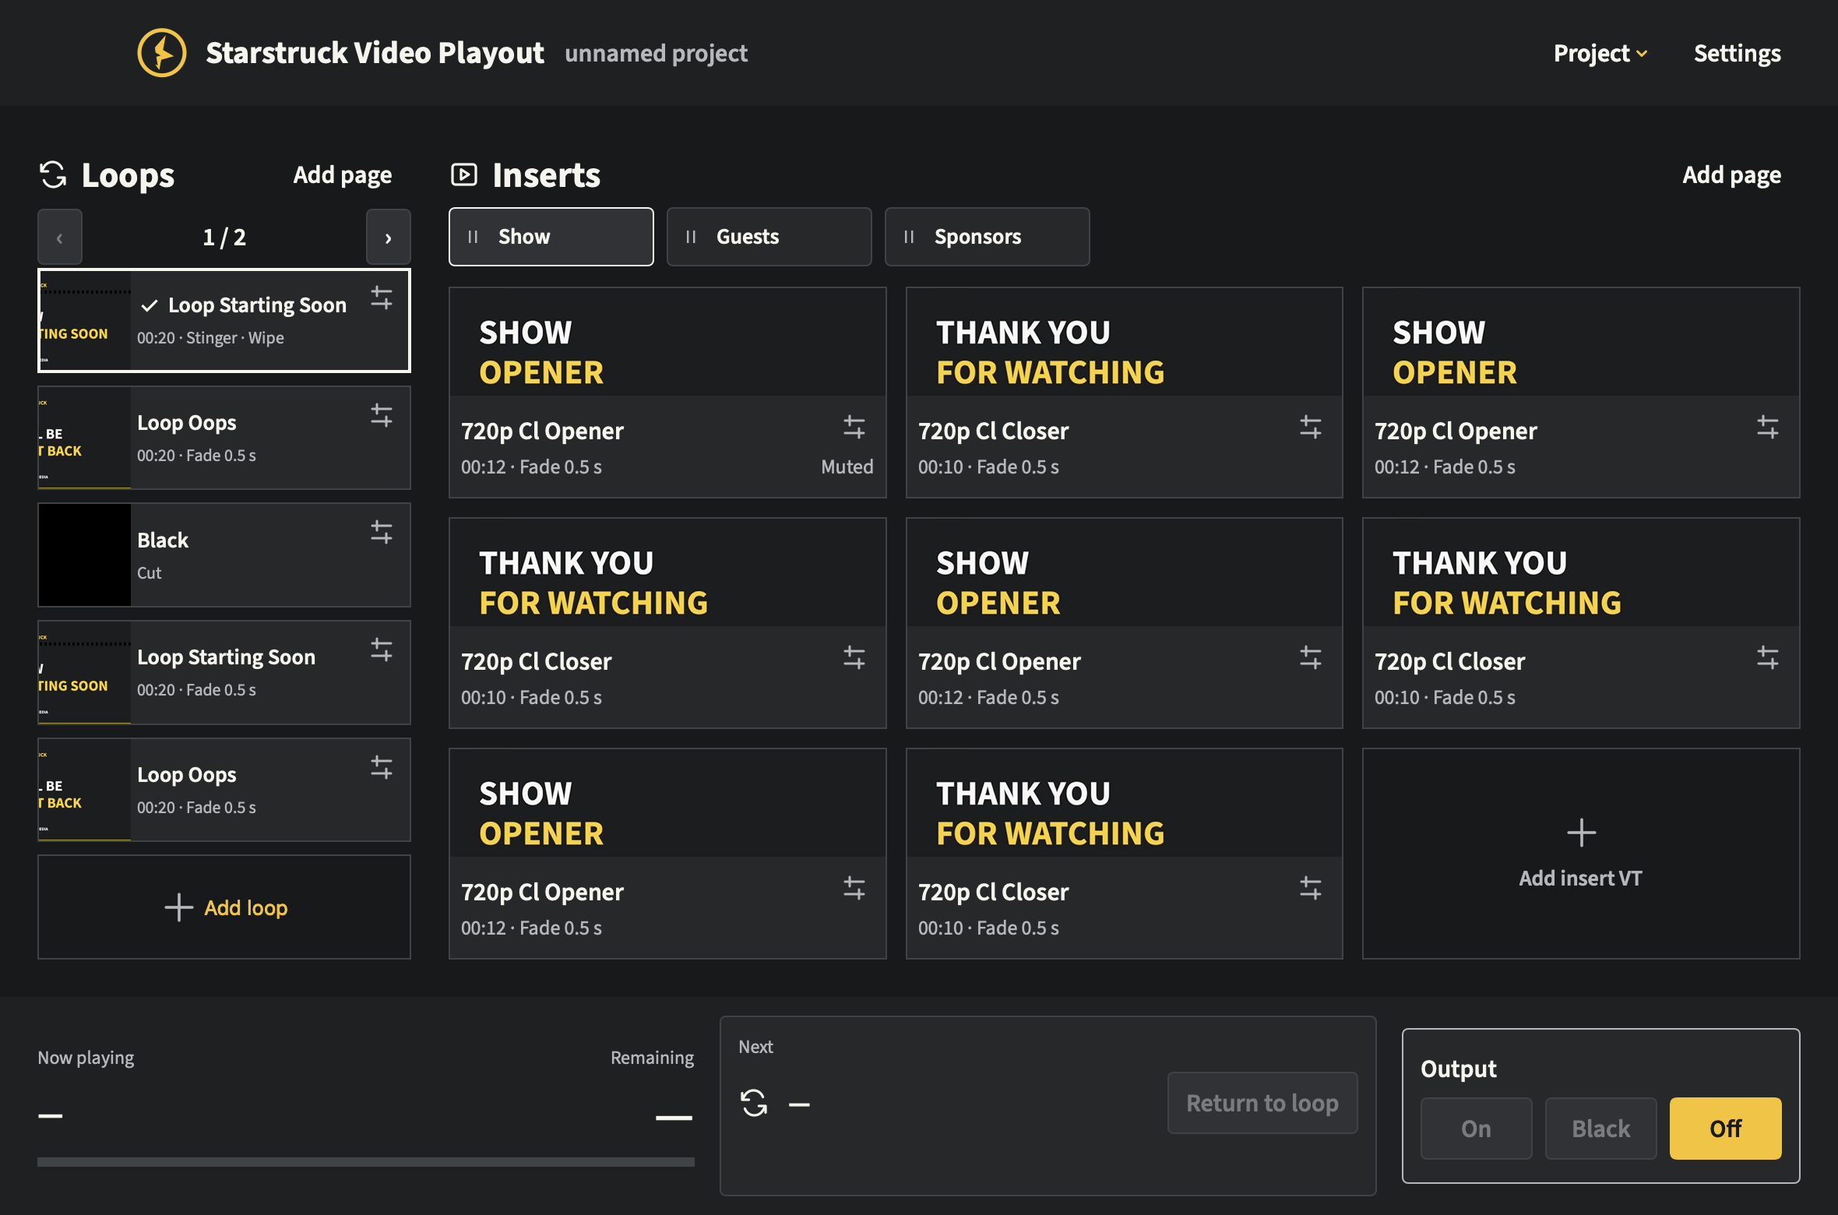Screen dimensions: 1838x1215
Task: Select the Black loop thumbnail
Action: coord(85,555)
